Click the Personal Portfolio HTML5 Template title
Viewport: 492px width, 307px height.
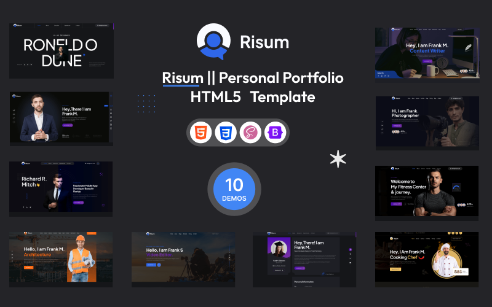253,87
